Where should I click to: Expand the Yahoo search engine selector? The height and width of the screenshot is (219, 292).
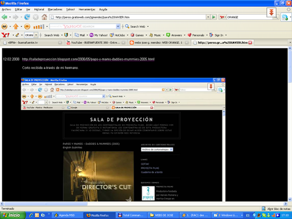222,17
